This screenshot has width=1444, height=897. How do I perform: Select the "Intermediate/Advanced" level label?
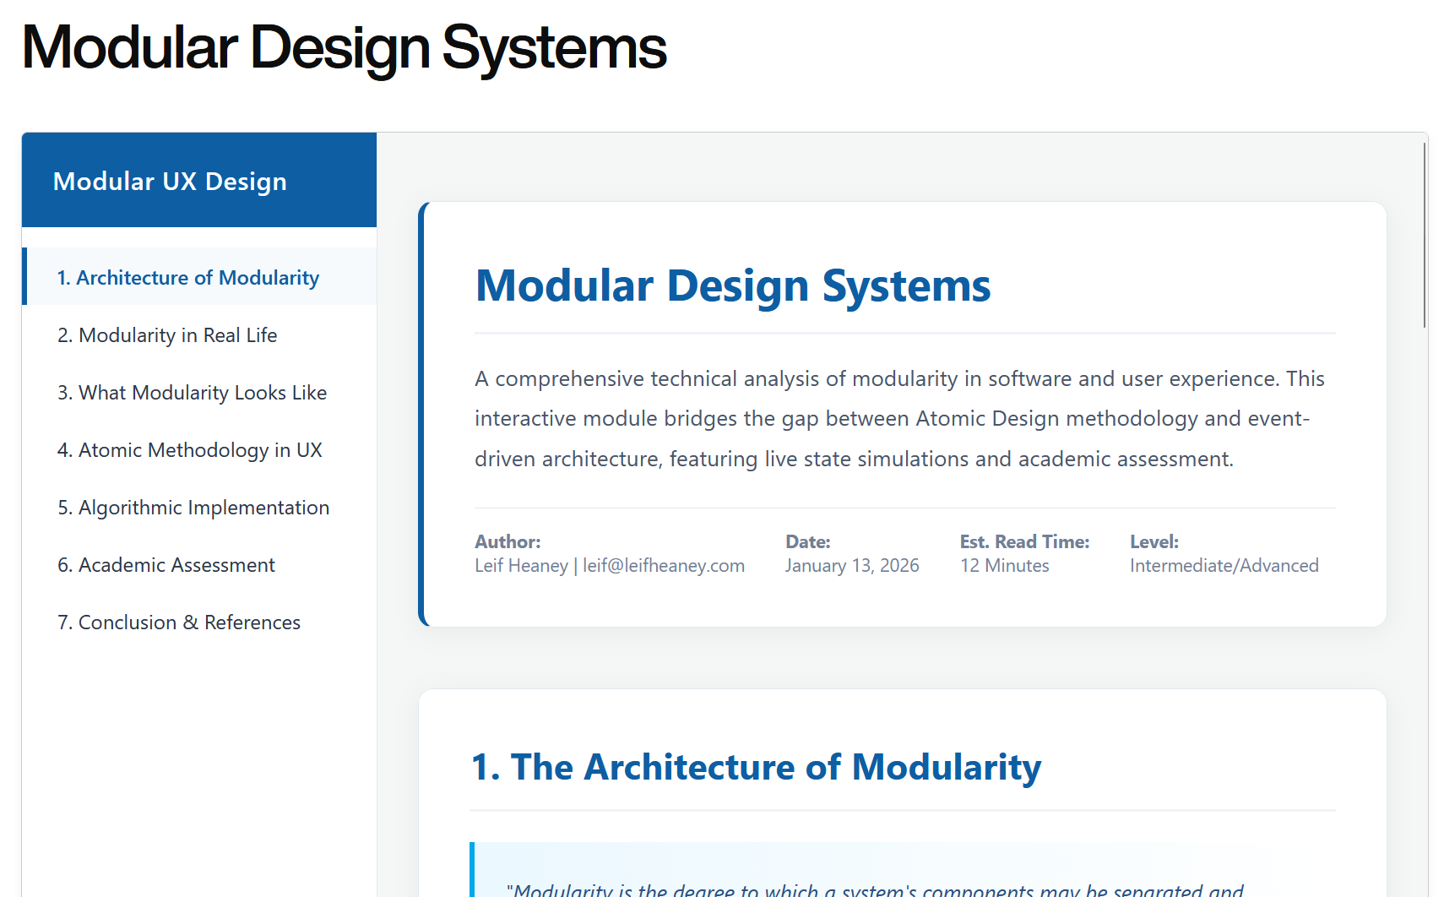pyautogui.click(x=1224, y=565)
